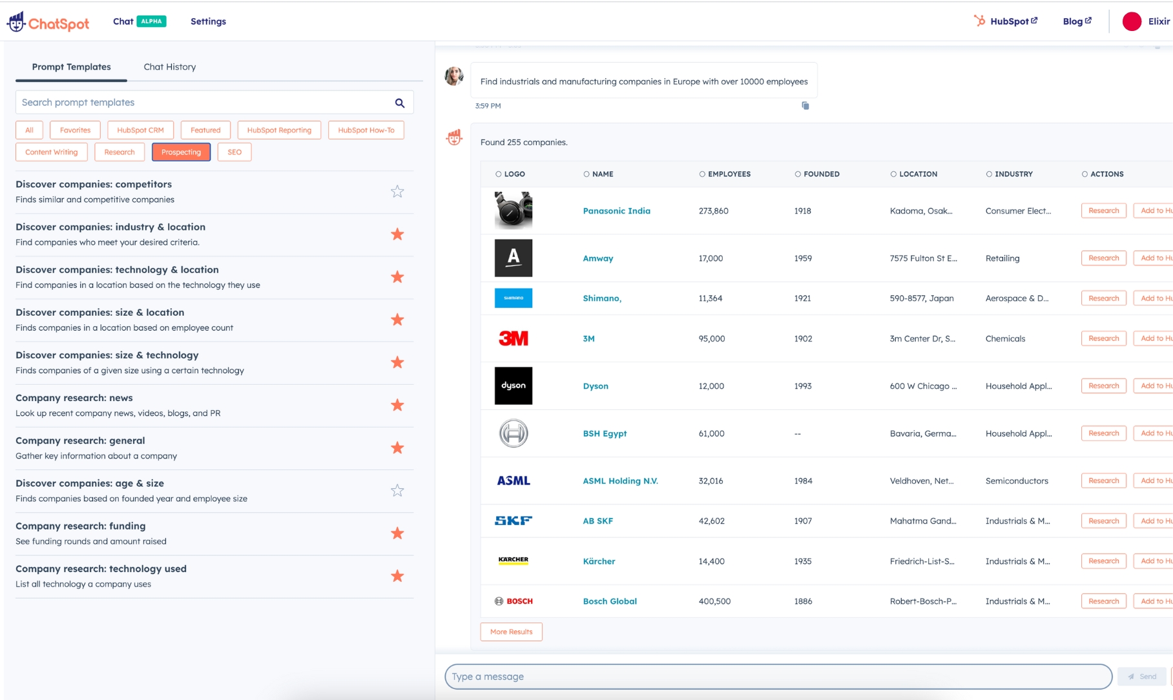Viewport: 1173px width, 700px height.
Task: Load More Results
Action: pos(511,632)
